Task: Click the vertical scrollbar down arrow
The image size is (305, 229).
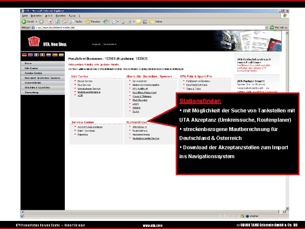Action: pos(287,208)
